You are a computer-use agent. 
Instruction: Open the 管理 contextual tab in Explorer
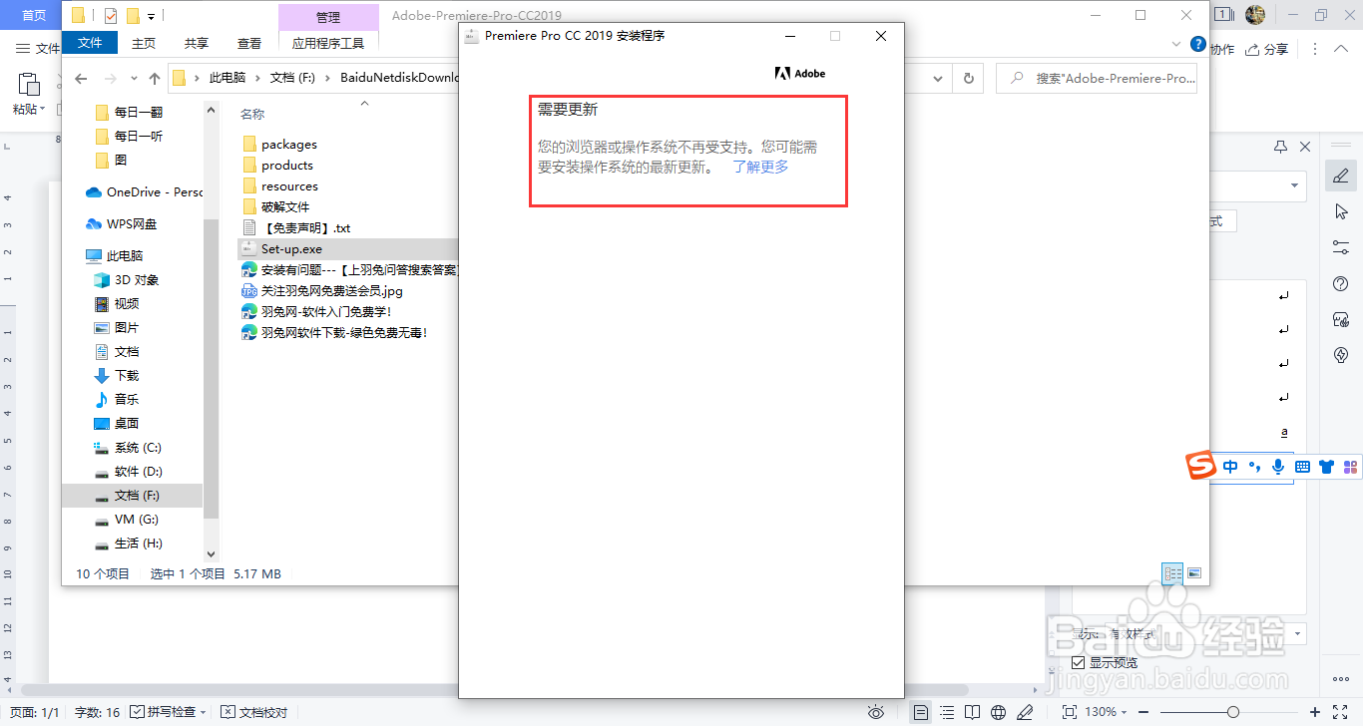click(x=328, y=17)
